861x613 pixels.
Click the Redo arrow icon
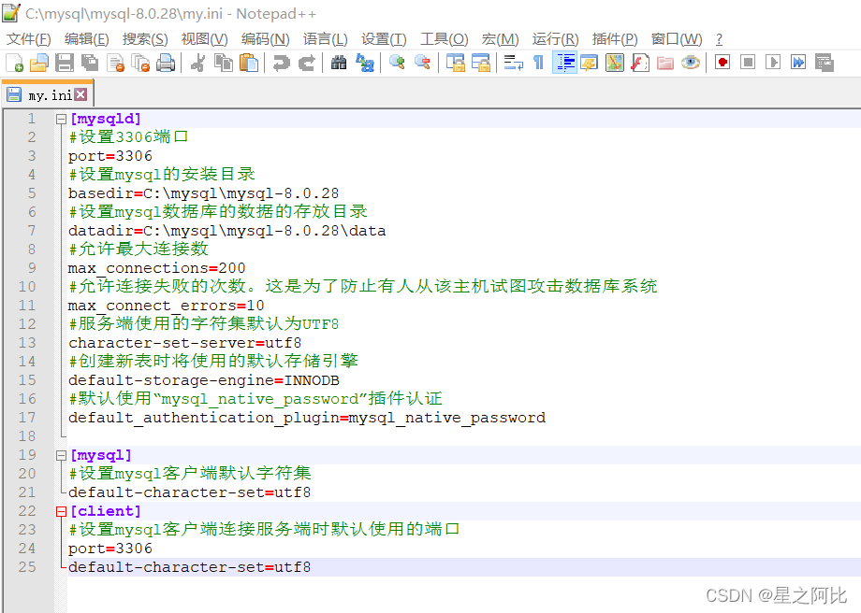[x=306, y=63]
